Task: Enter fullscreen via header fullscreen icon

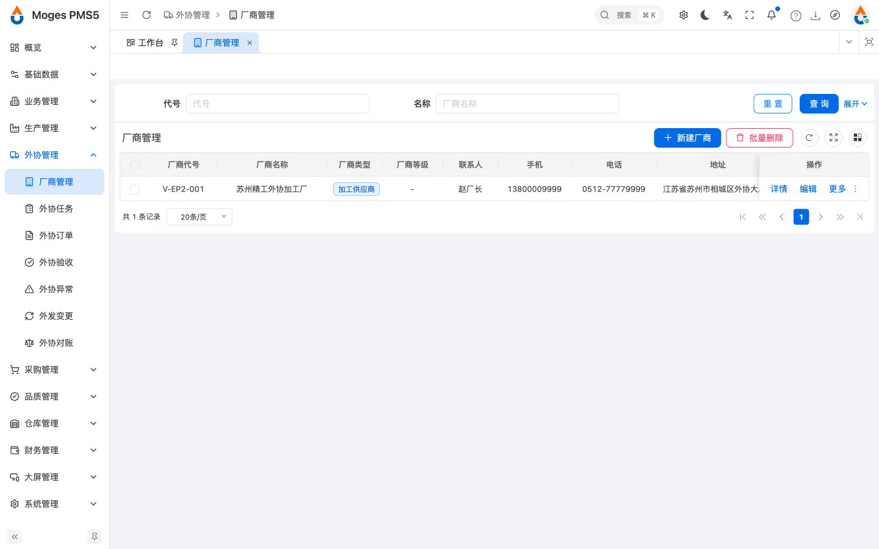Action: [750, 15]
